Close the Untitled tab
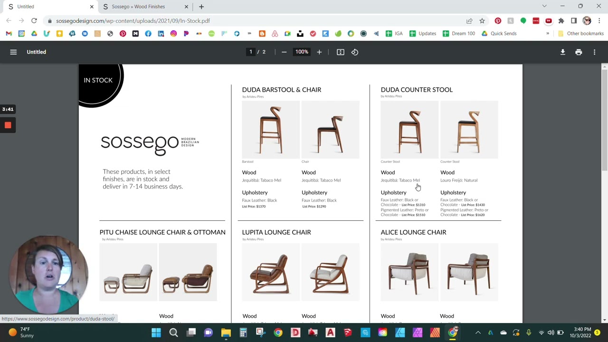Screen dimensions: 608x342 (92, 7)
